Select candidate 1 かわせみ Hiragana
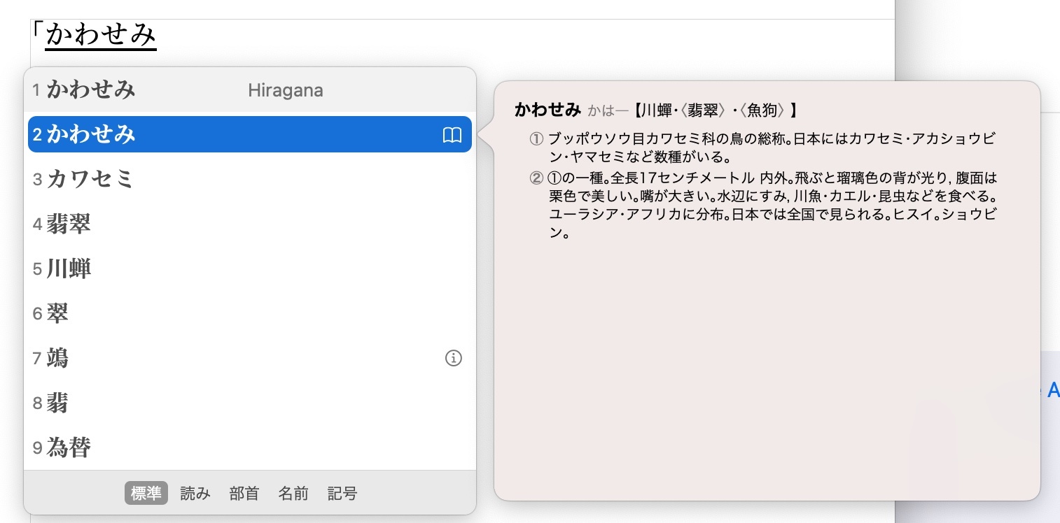 pyautogui.click(x=91, y=90)
